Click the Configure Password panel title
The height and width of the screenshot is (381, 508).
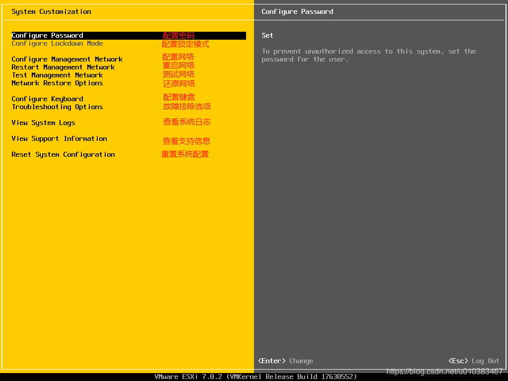click(x=298, y=12)
